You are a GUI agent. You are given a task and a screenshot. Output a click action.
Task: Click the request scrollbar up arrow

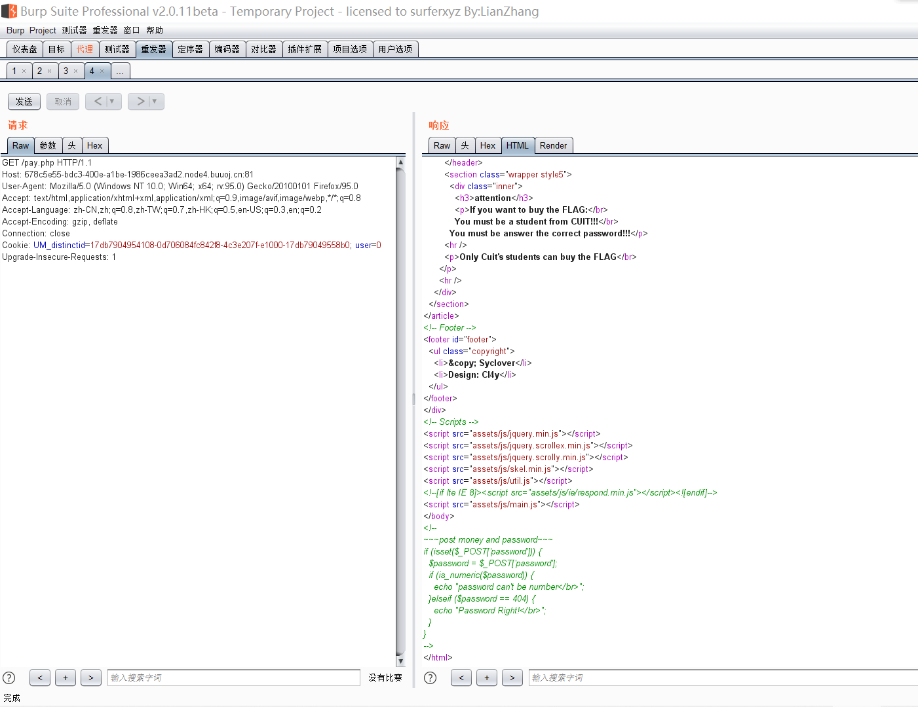point(400,162)
